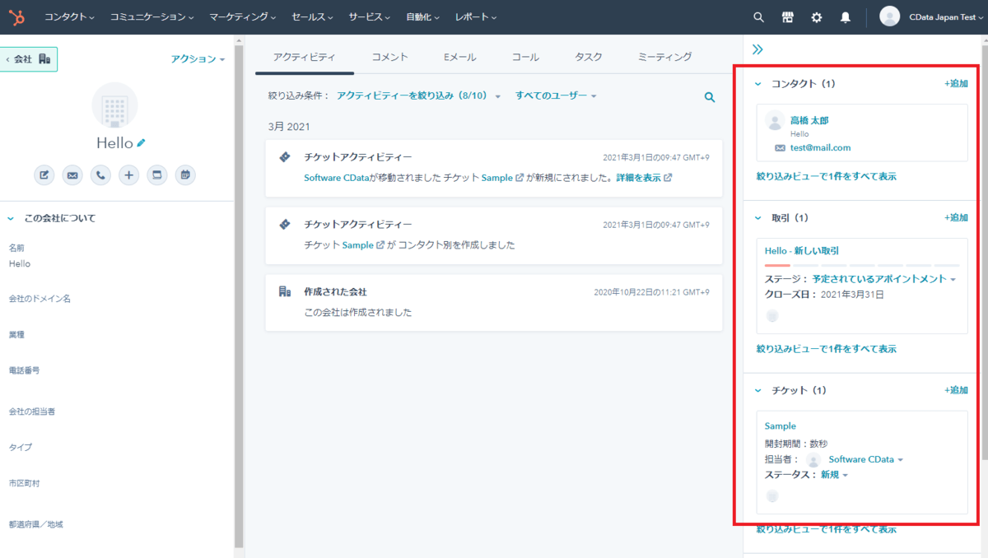This screenshot has width=988, height=558.
Task: Click the email icon under Hello
Action: [x=72, y=174]
